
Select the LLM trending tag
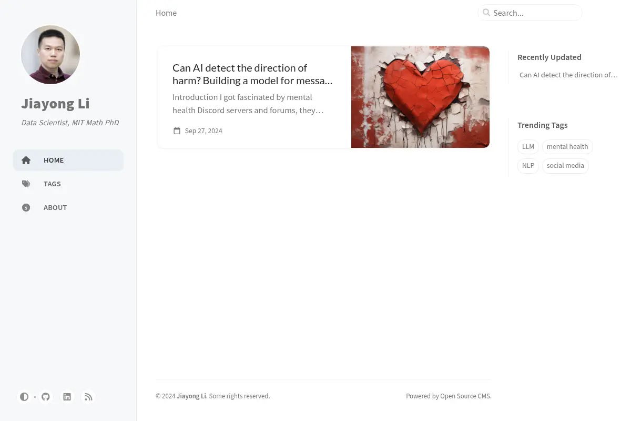point(528,146)
